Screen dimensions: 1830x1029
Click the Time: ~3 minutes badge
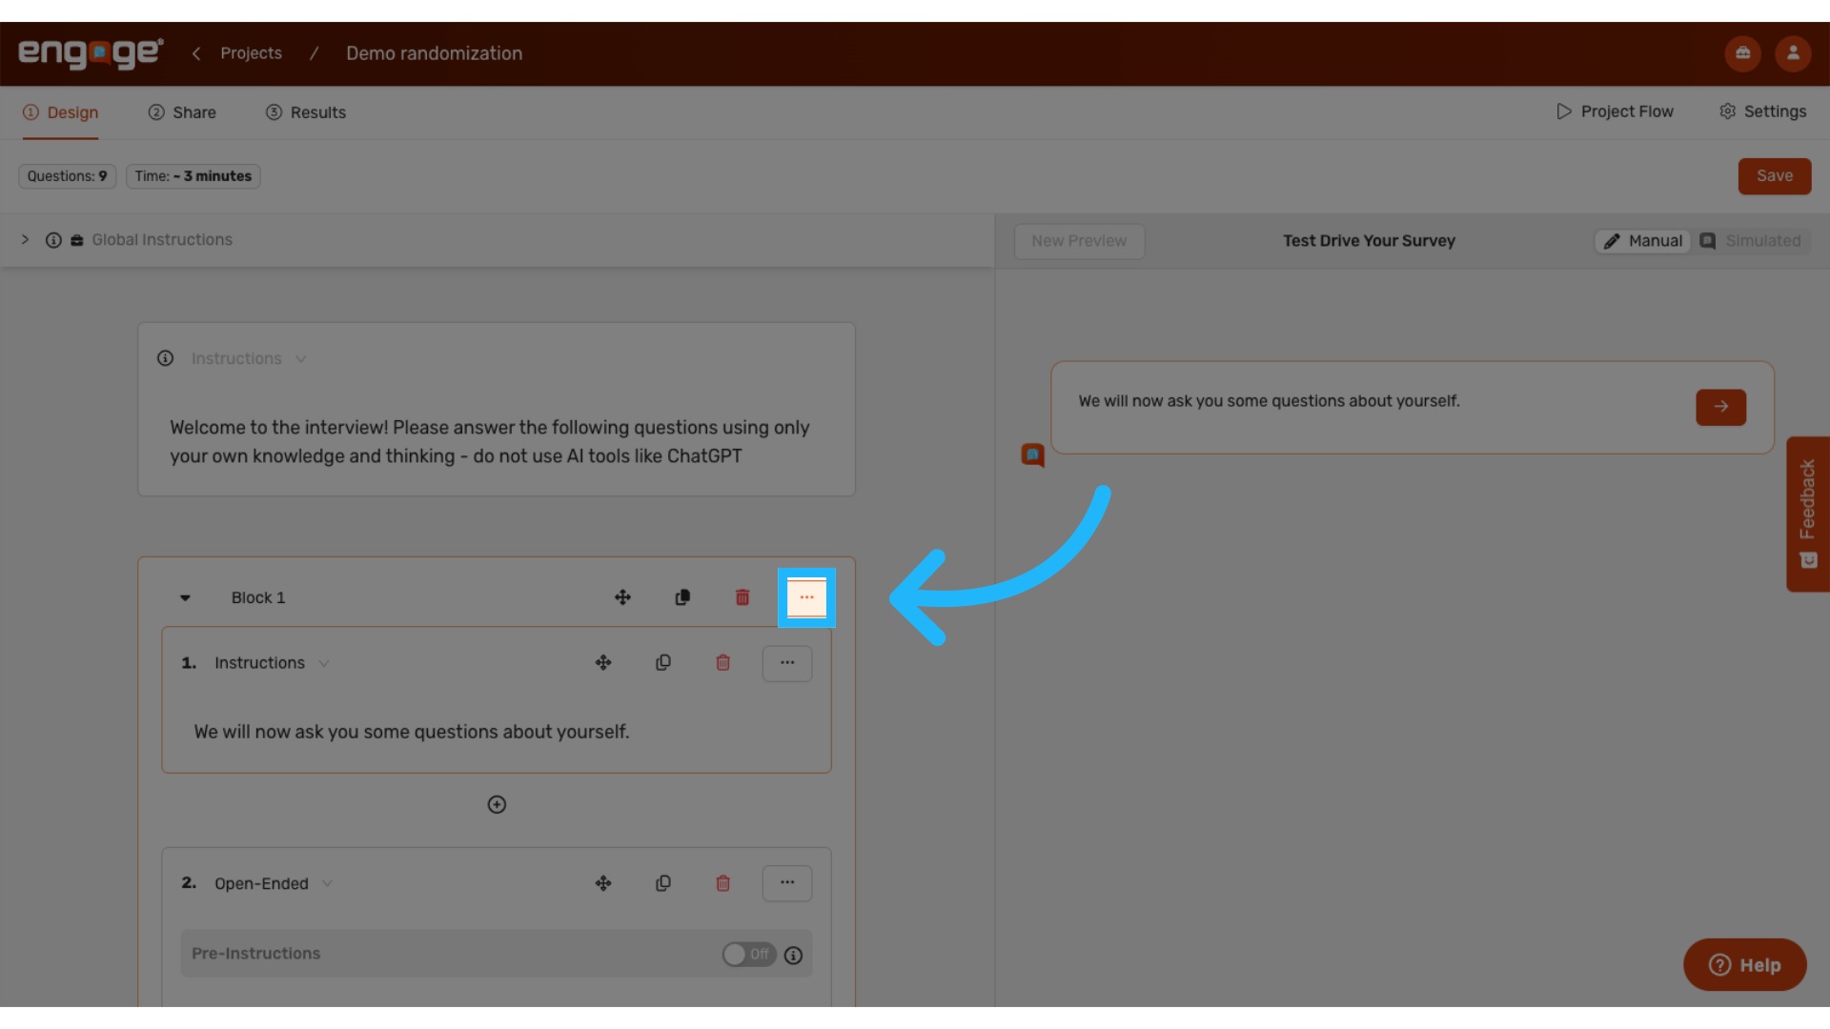193,176
